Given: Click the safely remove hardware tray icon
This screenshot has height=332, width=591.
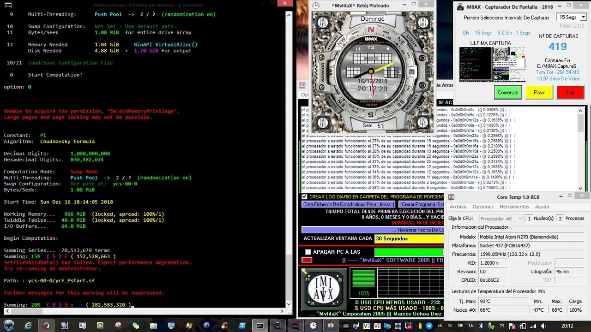Looking at the screenshot, I should (491, 326).
